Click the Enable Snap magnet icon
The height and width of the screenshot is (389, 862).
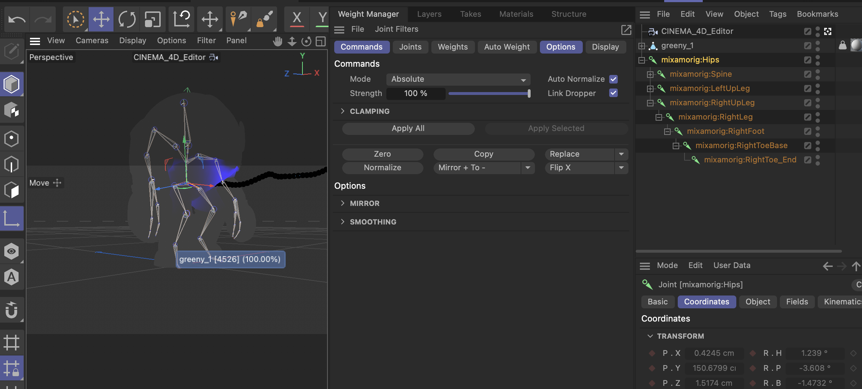(11, 309)
